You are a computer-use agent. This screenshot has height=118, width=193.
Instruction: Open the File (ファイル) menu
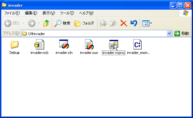(12, 13)
